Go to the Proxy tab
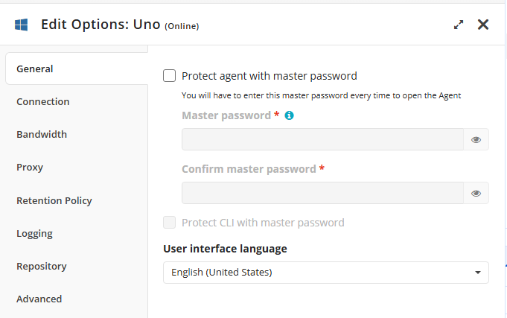Viewport: 507px width, 318px height. point(30,167)
